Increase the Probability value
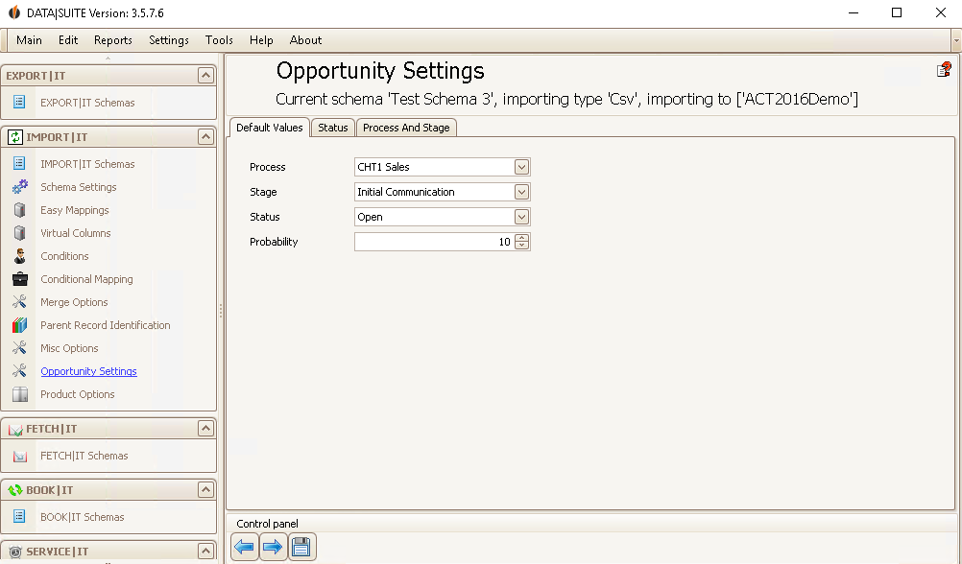 click(x=521, y=238)
